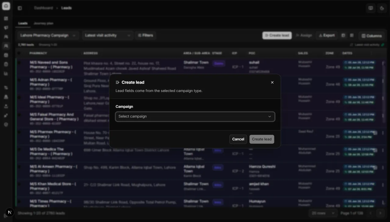
Task: Open the Filters button
Action: (146, 35)
